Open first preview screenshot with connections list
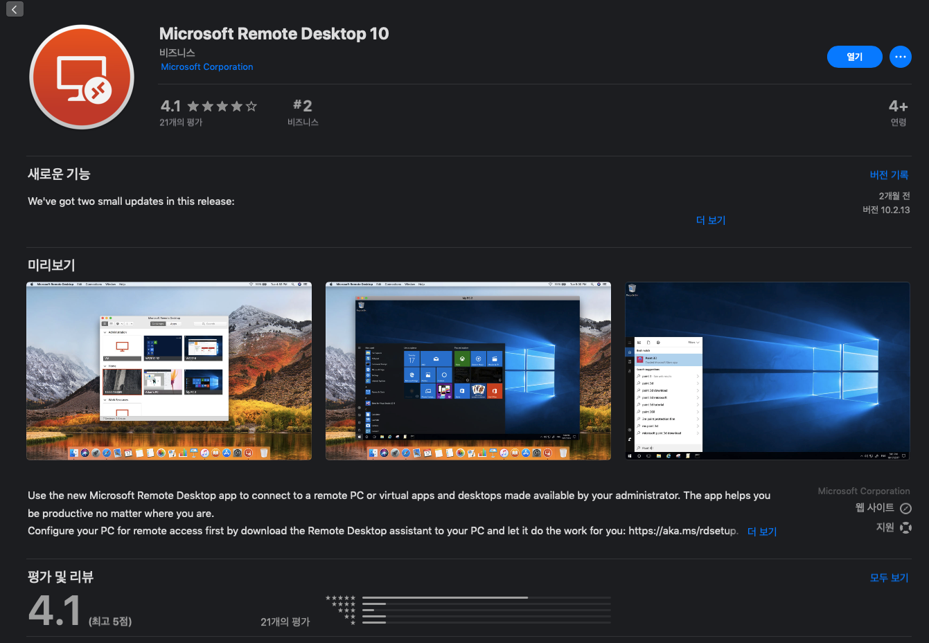Viewport: 929px width, 643px height. tap(169, 371)
